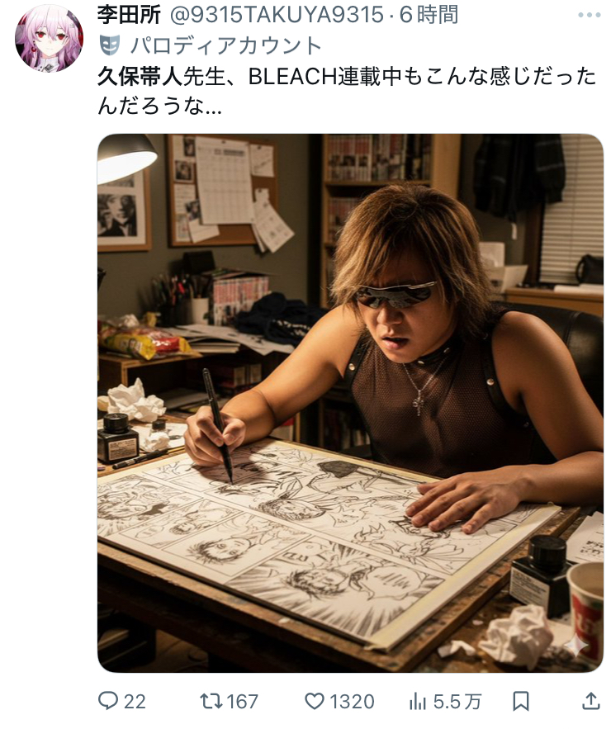
Task: Click the reply speech bubble icon
Action: [x=108, y=701]
